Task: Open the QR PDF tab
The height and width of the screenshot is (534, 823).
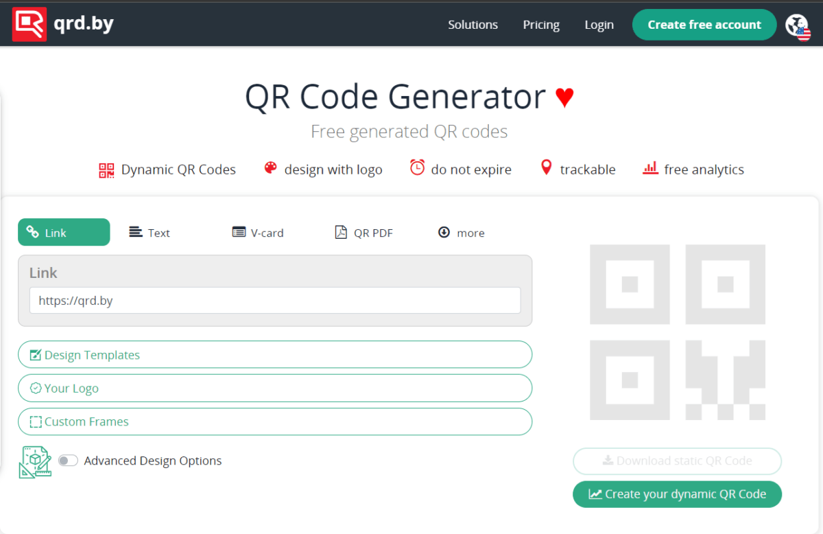Action: (363, 232)
